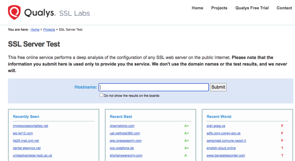This screenshot has height=161, width=295.
Task: Click the T grade next to www.baystateezorder.com
Action: pyautogui.click(x=282, y=155)
